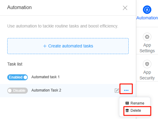Click Create automated tasks button

click(68, 46)
